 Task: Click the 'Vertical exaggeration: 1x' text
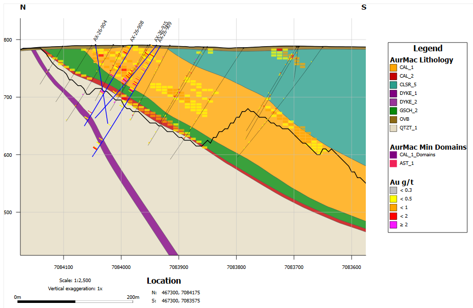coord(75,289)
